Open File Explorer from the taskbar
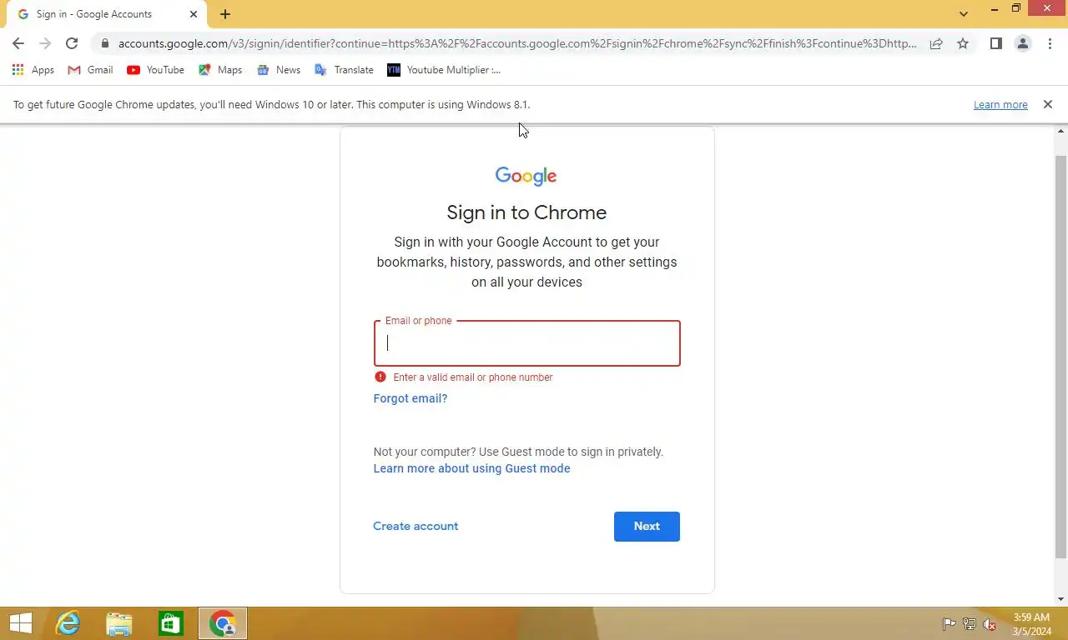The image size is (1068, 640). (x=119, y=623)
